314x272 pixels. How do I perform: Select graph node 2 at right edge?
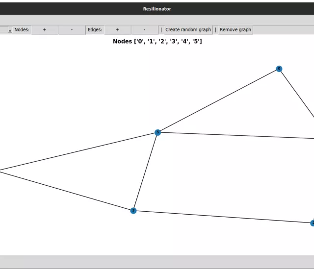[x=312, y=223]
